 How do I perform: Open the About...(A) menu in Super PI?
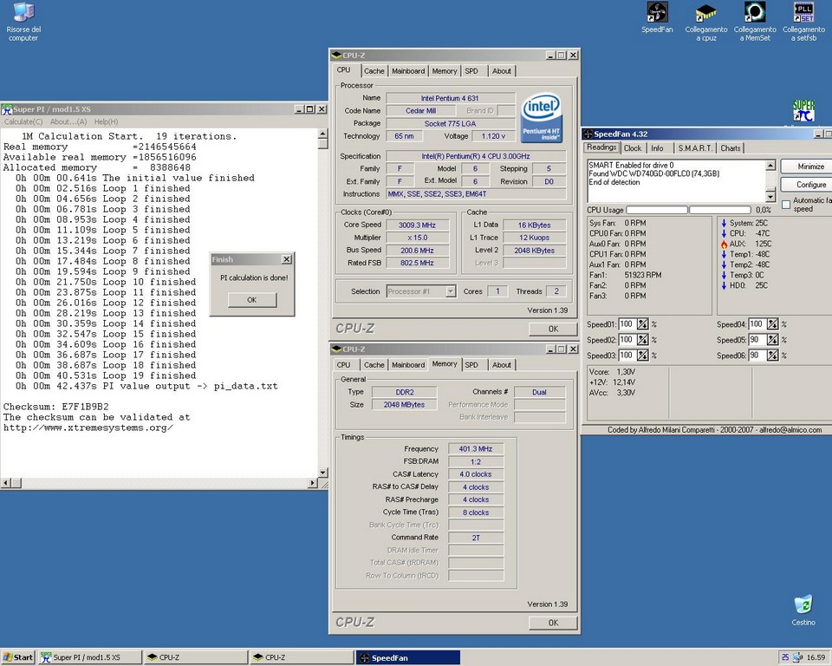[x=68, y=121]
